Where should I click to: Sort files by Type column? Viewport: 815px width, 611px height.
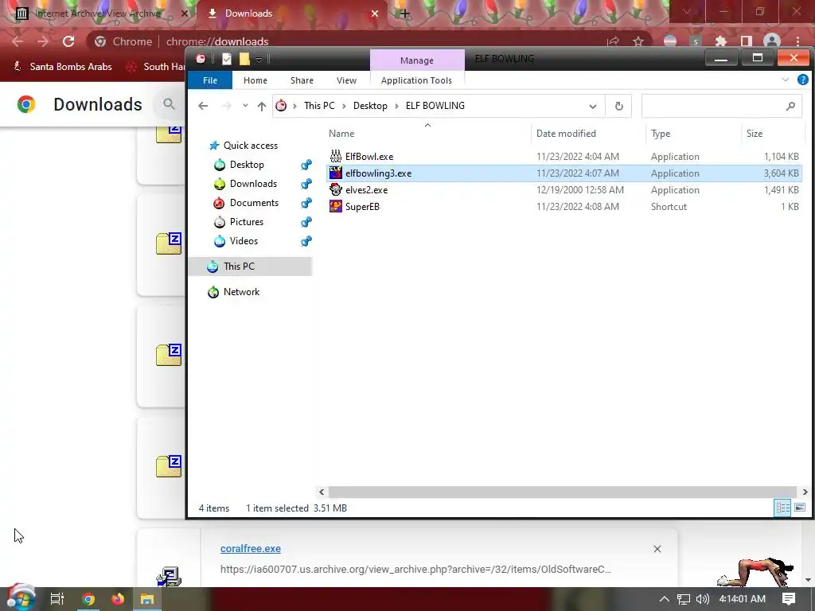click(x=661, y=134)
